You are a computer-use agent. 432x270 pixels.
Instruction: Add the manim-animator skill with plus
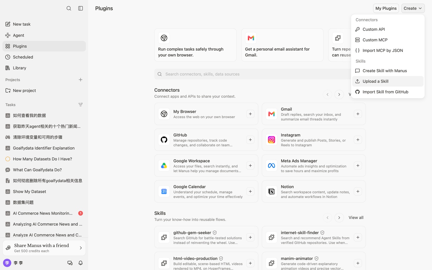358,263
